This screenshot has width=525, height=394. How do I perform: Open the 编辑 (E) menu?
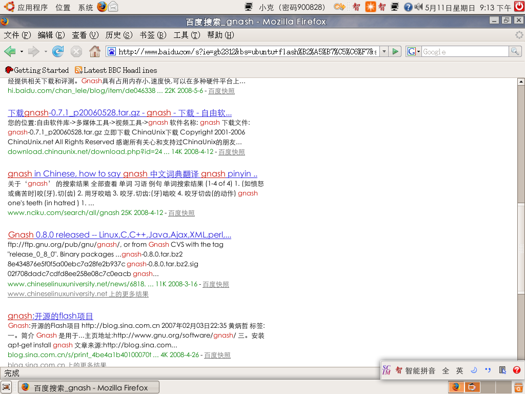click(51, 35)
